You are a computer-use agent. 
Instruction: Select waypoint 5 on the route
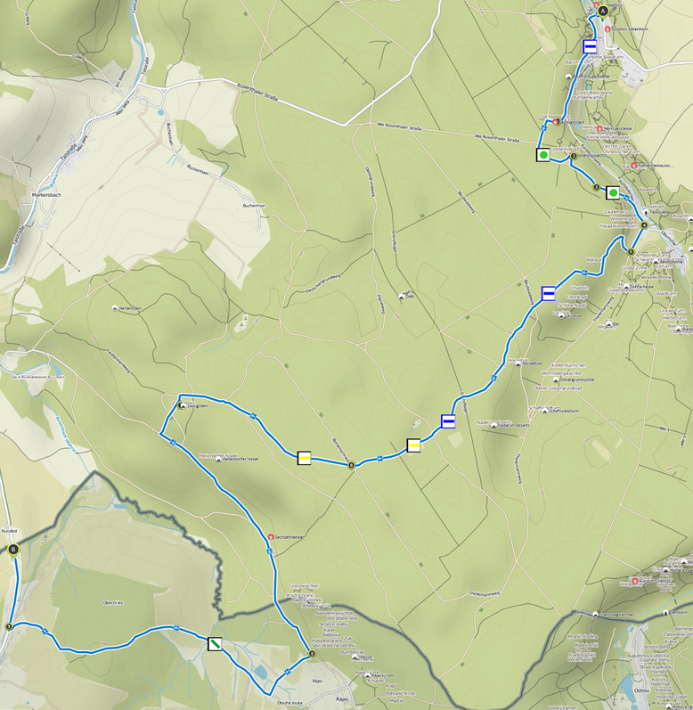coord(631,252)
